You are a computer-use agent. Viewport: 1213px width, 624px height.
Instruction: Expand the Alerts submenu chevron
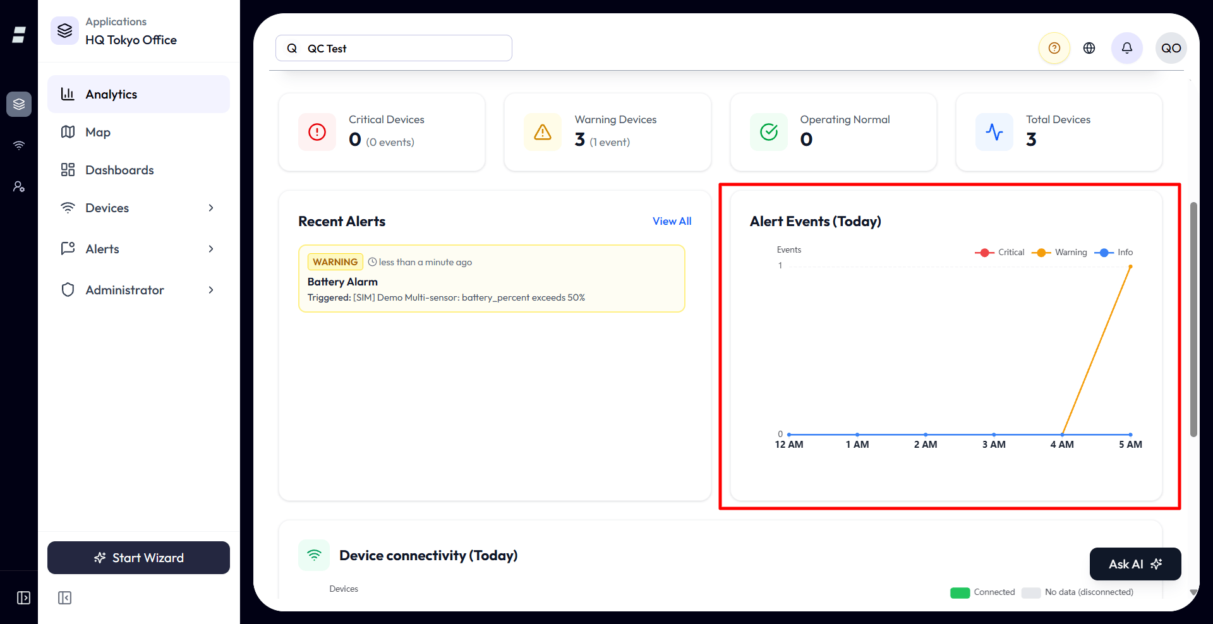click(211, 249)
